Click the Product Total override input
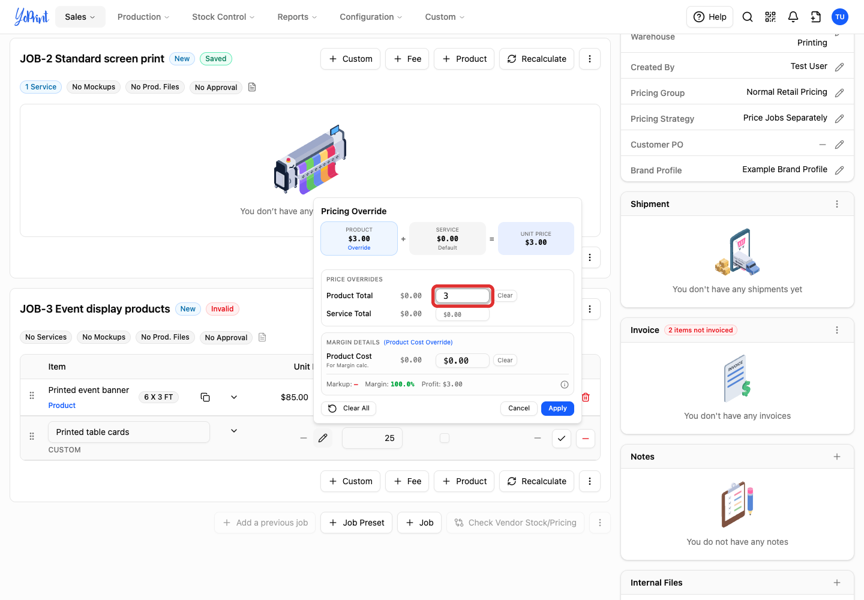The image size is (864, 600). [x=463, y=296]
